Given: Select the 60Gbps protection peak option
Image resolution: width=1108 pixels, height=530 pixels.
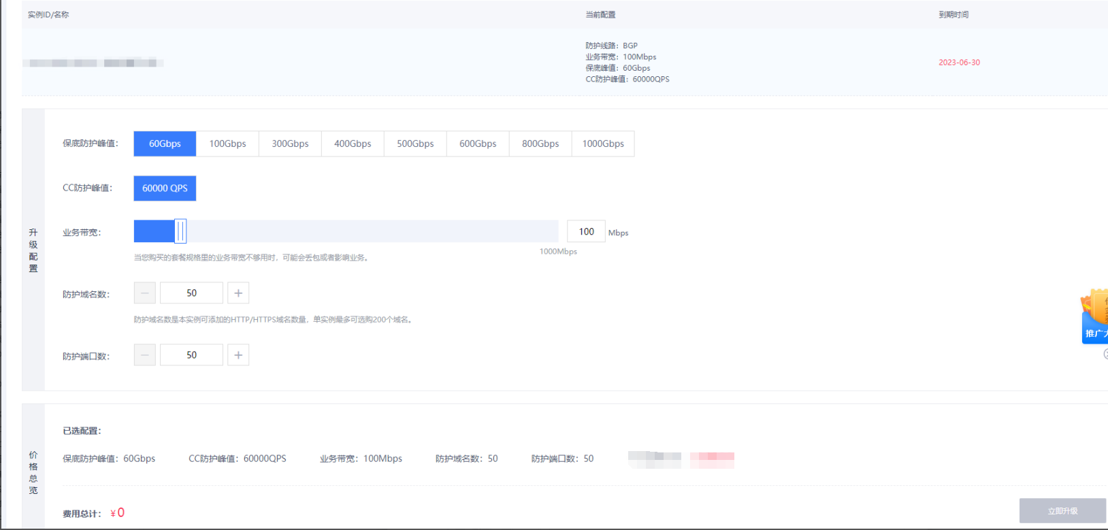Looking at the screenshot, I should [x=165, y=144].
